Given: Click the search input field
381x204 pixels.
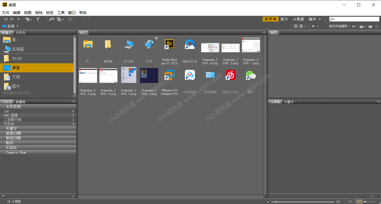Looking at the screenshot, I should point(354,19).
